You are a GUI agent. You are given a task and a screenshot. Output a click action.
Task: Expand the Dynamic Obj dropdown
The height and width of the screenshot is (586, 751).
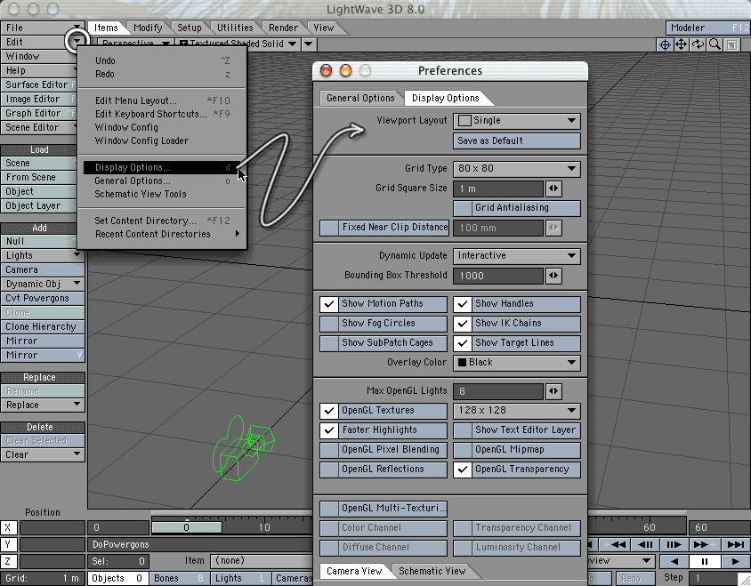click(x=43, y=284)
